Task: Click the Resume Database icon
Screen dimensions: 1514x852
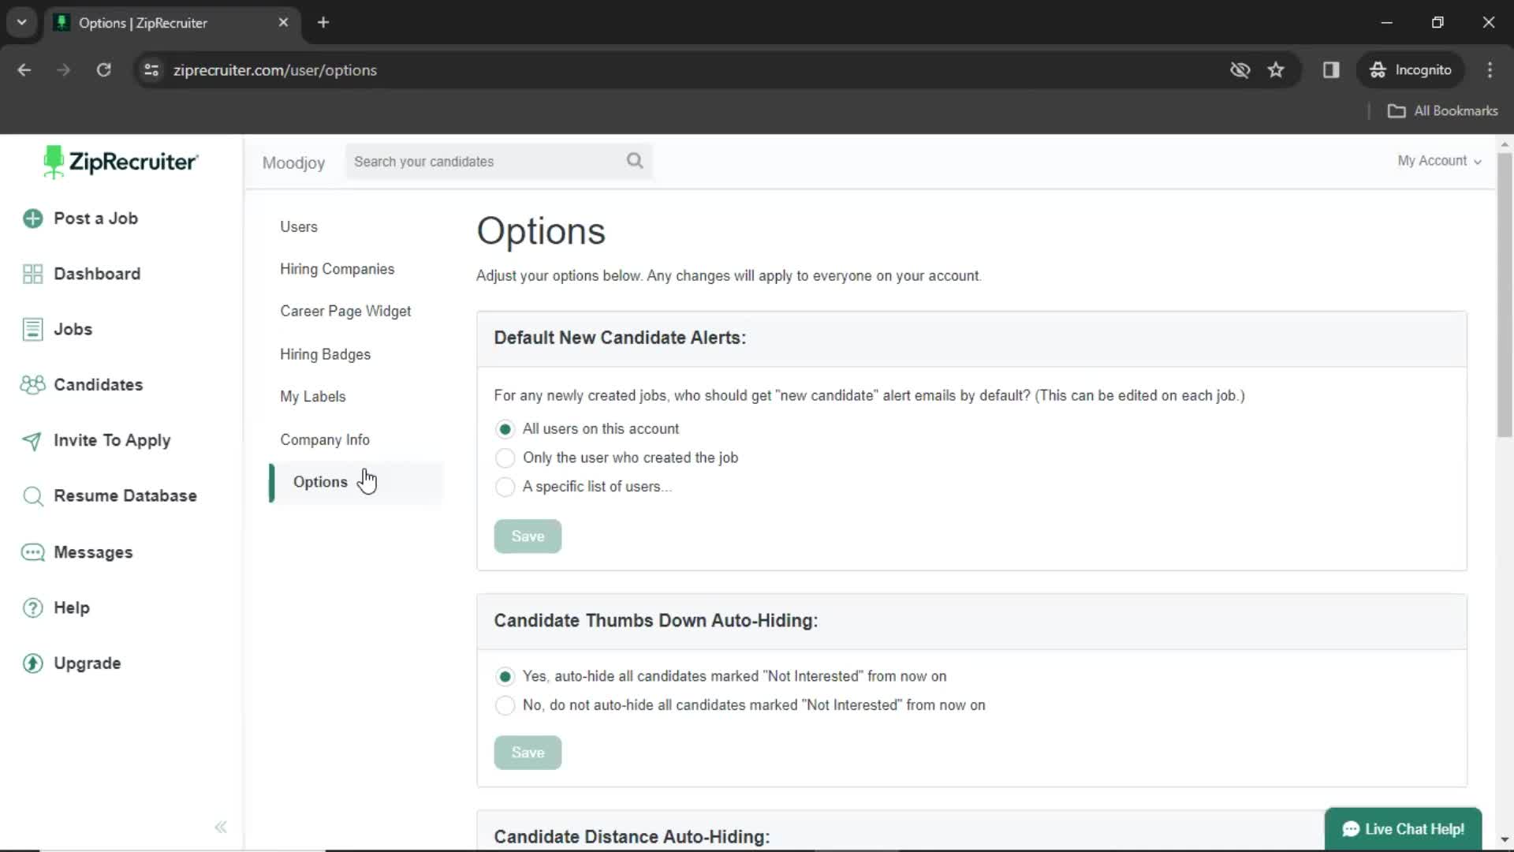Action: [32, 495]
